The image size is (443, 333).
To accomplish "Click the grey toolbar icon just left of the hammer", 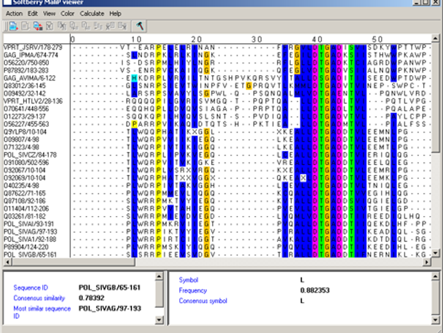I will tap(123, 26).
